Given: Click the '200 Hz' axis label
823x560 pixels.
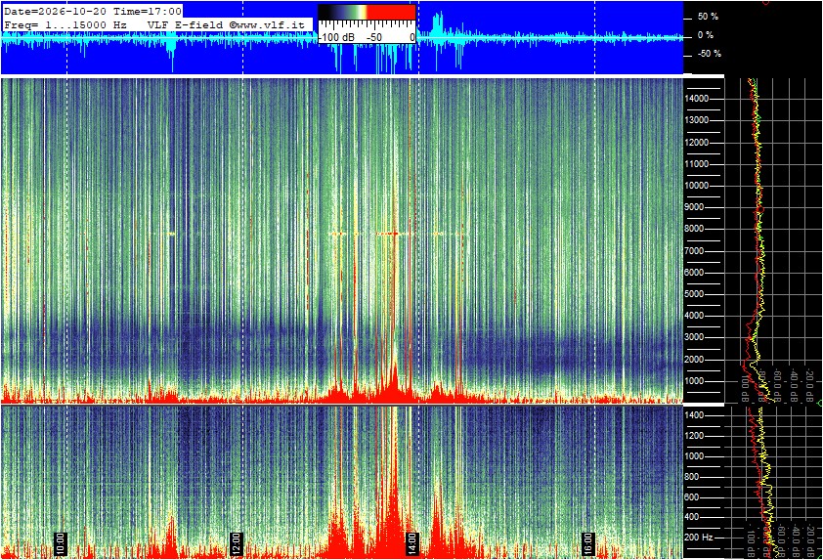Looking at the screenshot, I should (x=699, y=538).
